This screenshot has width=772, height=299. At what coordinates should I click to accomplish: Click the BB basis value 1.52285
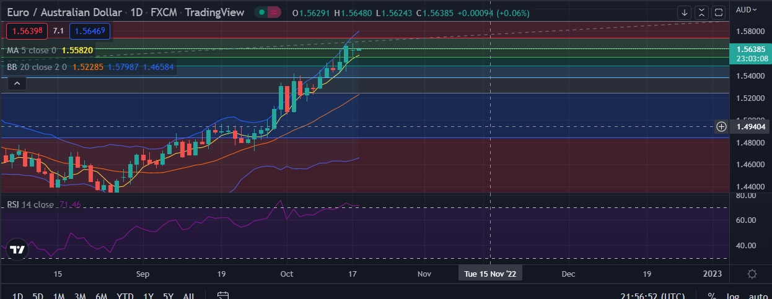(x=87, y=66)
